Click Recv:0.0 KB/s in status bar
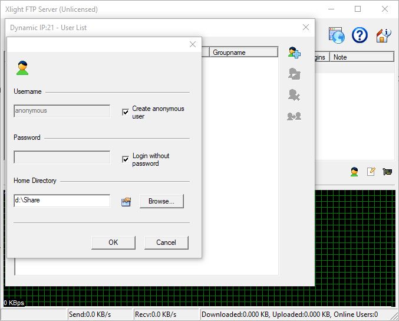Screen dimensions: 399x321 point(166,315)
